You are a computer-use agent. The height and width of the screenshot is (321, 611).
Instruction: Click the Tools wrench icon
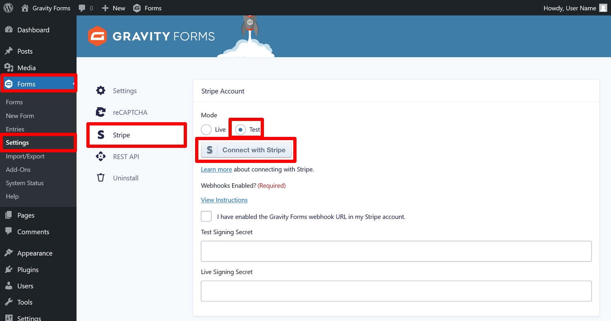pyautogui.click(x=9, y=302)
